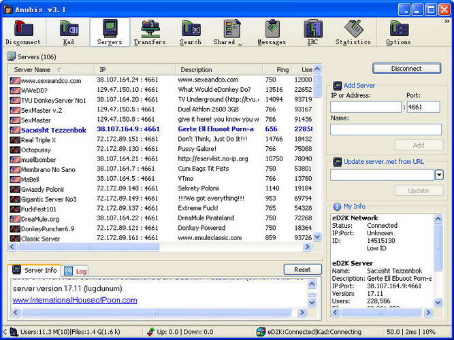
Task: Sort by the Description column header
Action: click(219, 70)
